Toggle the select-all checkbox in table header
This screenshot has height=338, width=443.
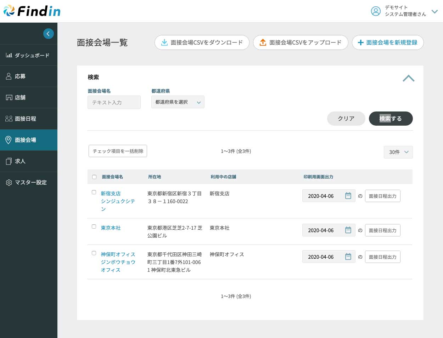point(94,177)
